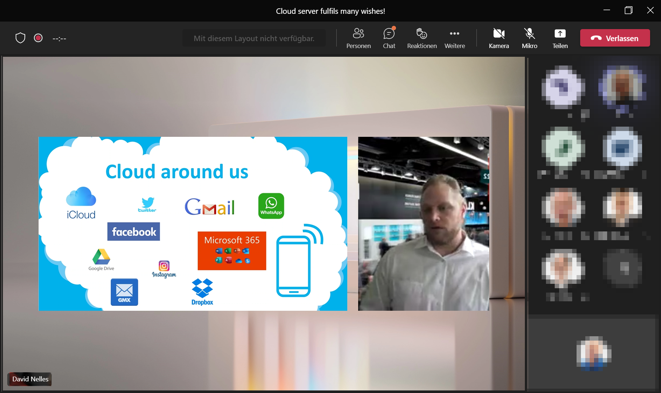The height and width of the screenshot is (393, 661).
Task: Click the Microsoft 365 tile
Action: tap(232, 251)
